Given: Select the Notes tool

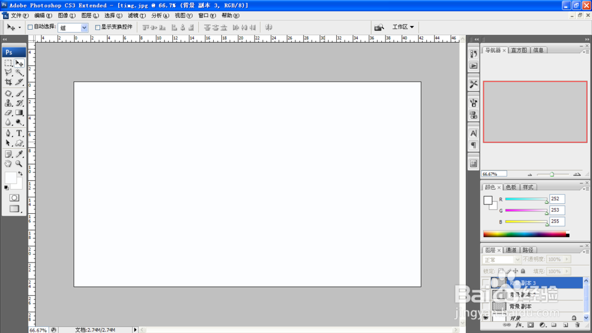Looking at the screenshot, I should 8,154.
